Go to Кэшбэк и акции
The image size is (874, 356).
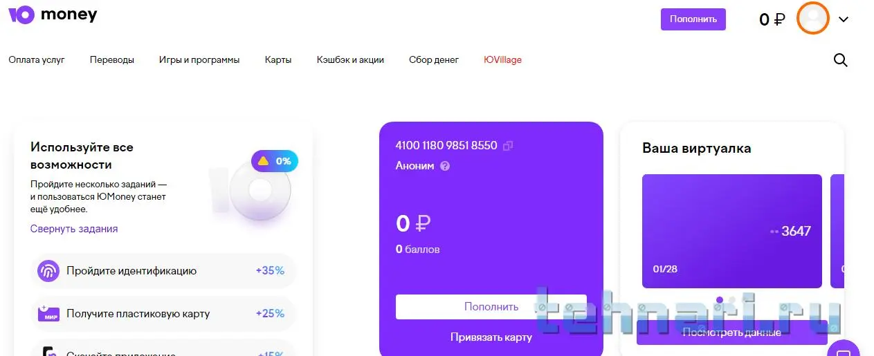350,60
